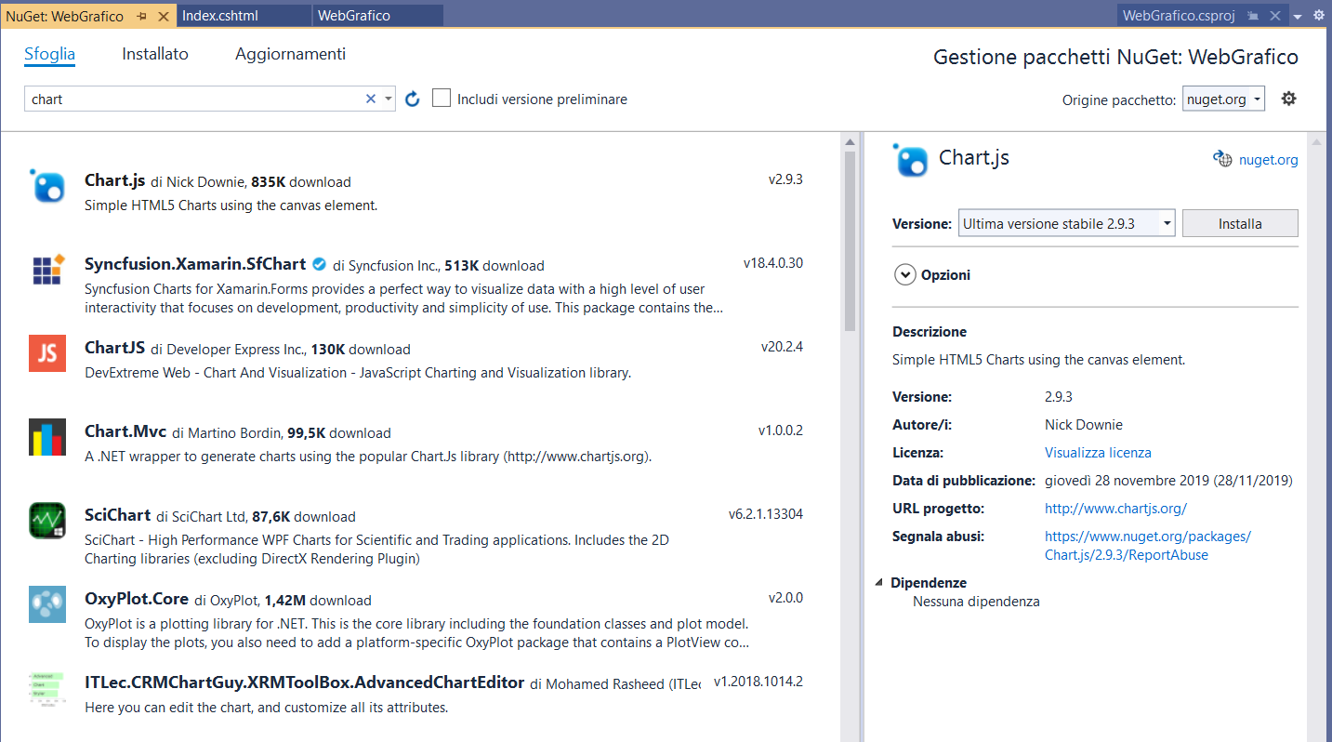Click the Chart.js logo in the details pane

(910, 160)
